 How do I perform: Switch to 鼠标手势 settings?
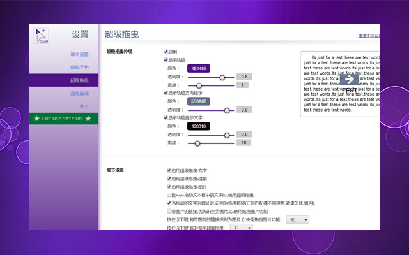(x=80, y=67)
